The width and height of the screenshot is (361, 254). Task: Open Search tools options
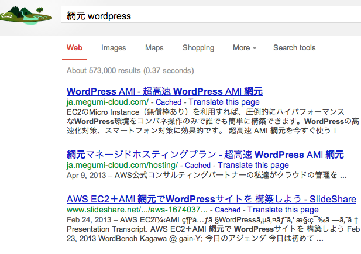pyautogui.click(x=294, y=47)
